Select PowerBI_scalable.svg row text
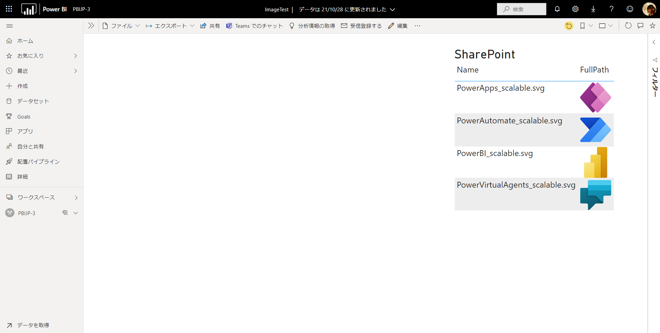Screen dimensions: 660x333 [495, 153]
